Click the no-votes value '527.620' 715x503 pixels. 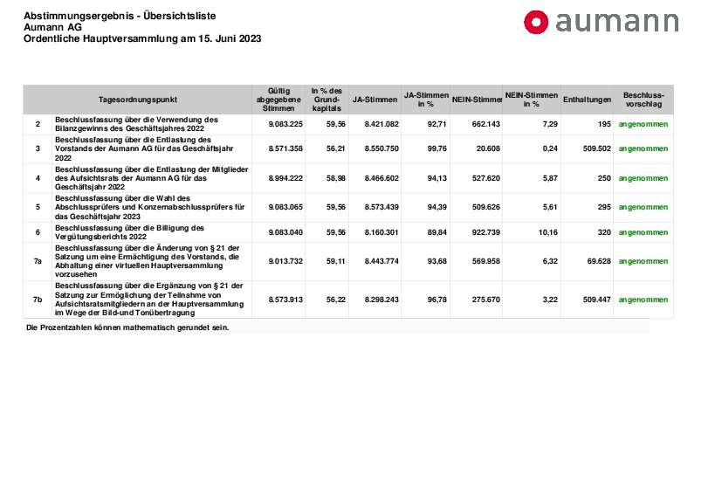[486, 178]
